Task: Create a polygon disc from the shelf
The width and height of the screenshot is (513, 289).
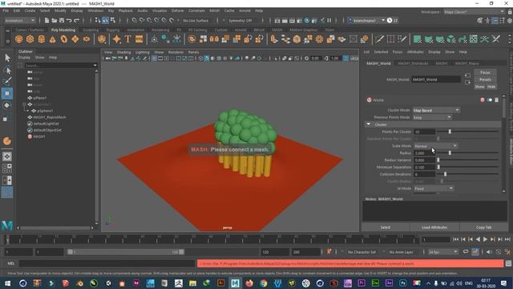Action: (x=87, y=39)
